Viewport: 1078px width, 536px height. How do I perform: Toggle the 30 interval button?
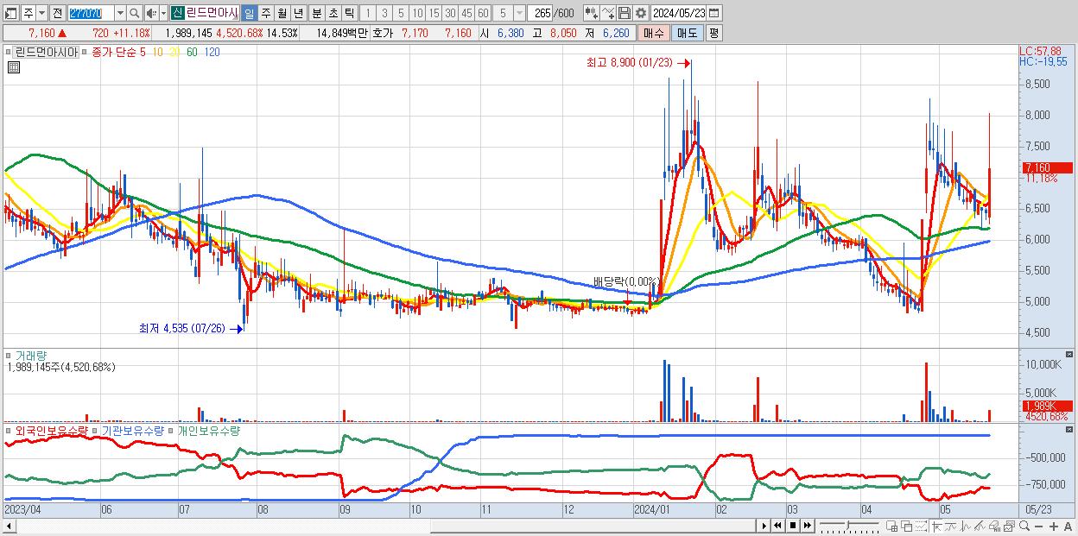pyautogui.click(x=450, y=13)
